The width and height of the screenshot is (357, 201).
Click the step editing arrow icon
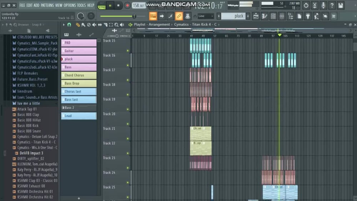[x=162, y=16]
